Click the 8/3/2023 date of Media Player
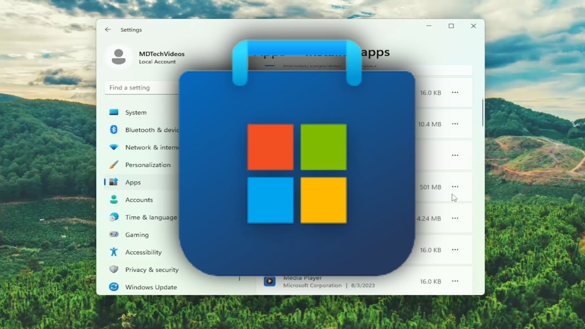This screenshot has height=329, width=585. 362,285
